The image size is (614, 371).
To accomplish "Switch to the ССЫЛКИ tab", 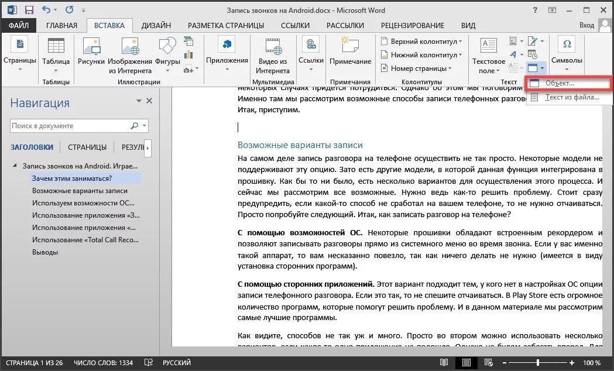I will click(295, 25).
